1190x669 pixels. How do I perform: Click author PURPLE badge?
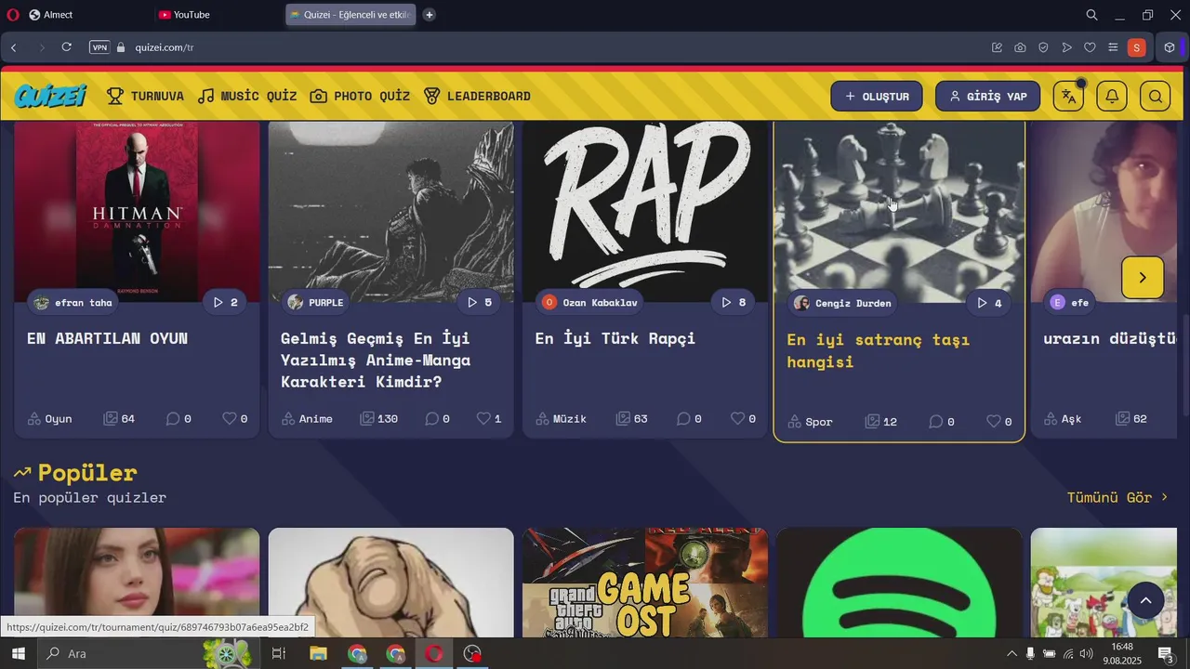(315, 302)
